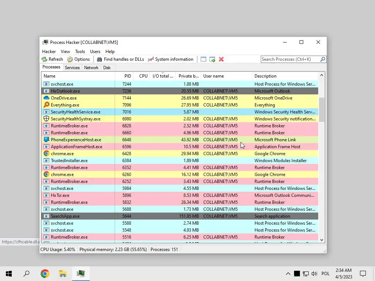Click the SearchApp.exe process icon

click(47, 216)
